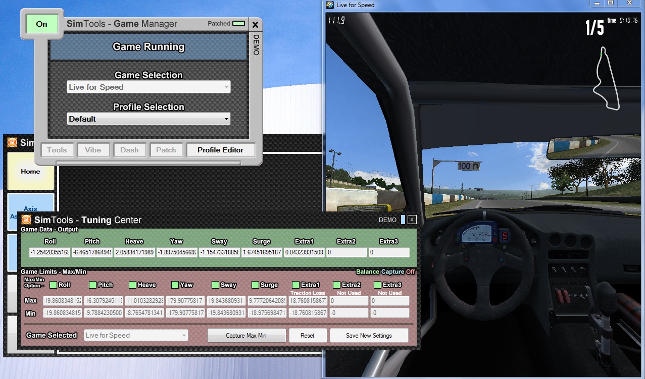Click the Tools button in Game Manager
The image size is (645, 379).
[57, 150]
